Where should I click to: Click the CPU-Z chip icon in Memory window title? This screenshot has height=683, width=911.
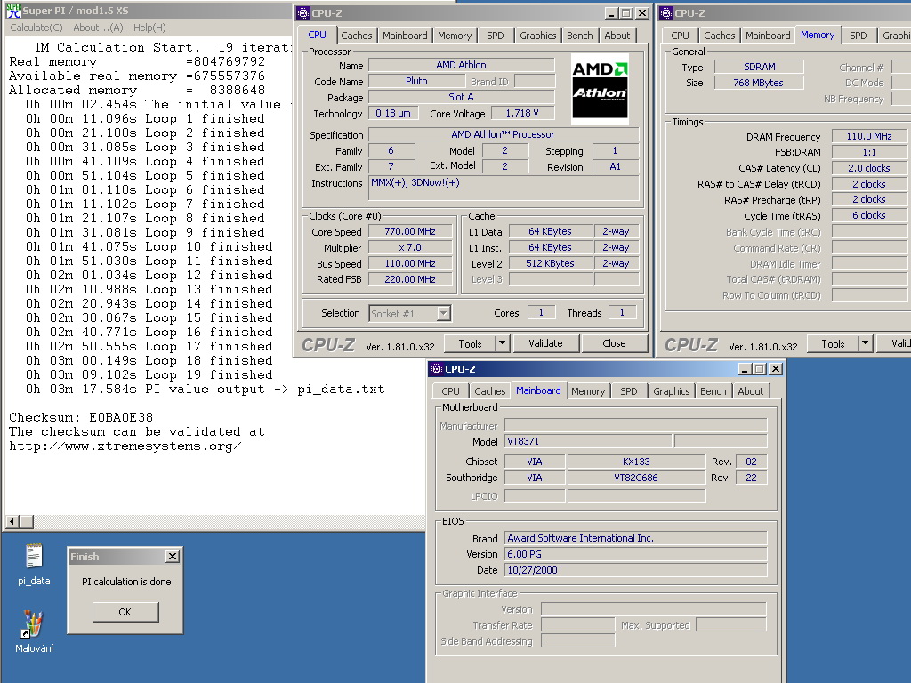pos(666,12)
